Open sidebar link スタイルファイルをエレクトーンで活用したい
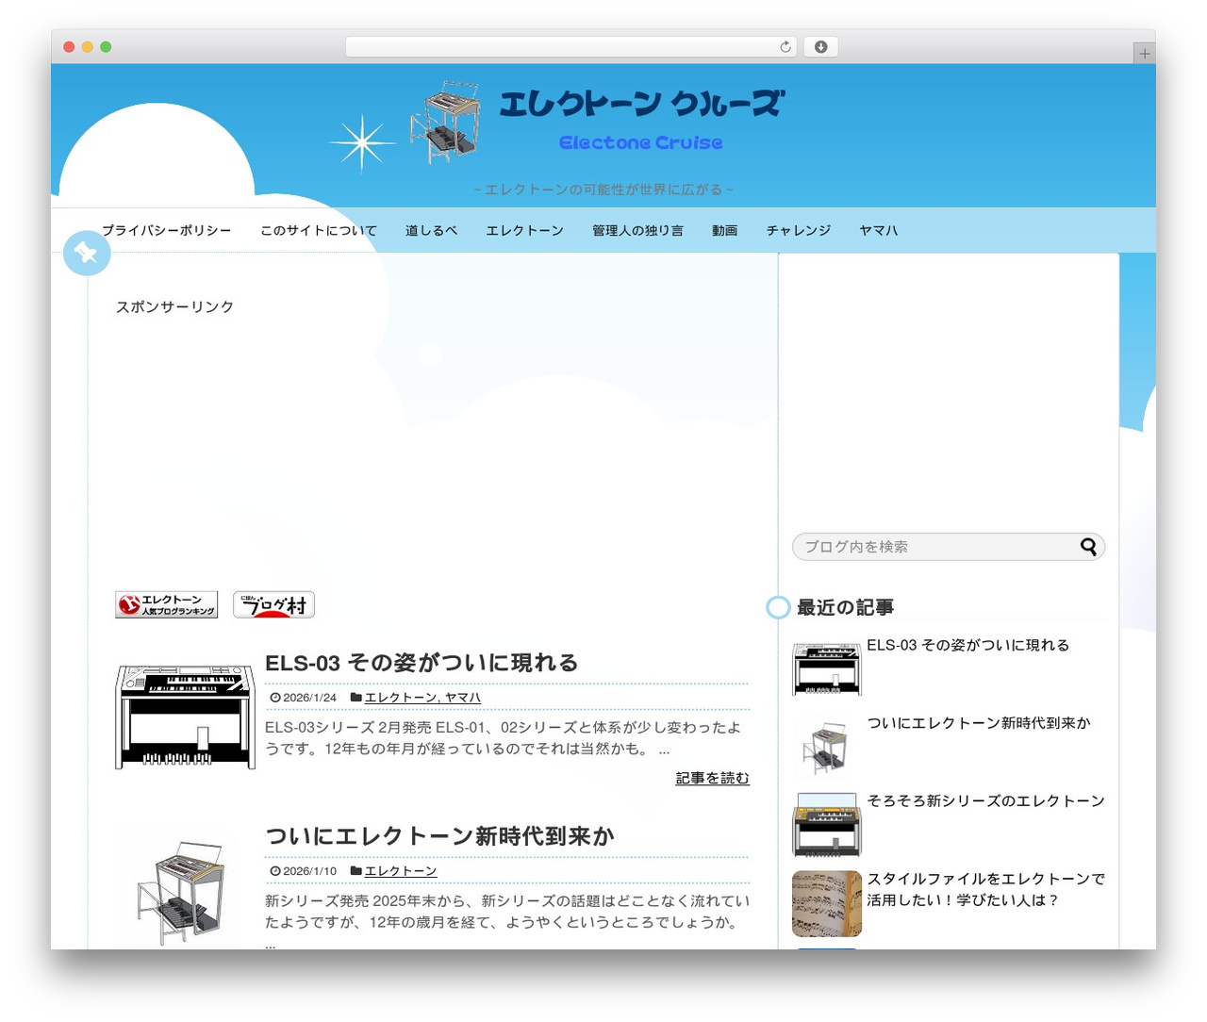The width and height of the screenshot is (1207, 1022). tap(985, 889)
